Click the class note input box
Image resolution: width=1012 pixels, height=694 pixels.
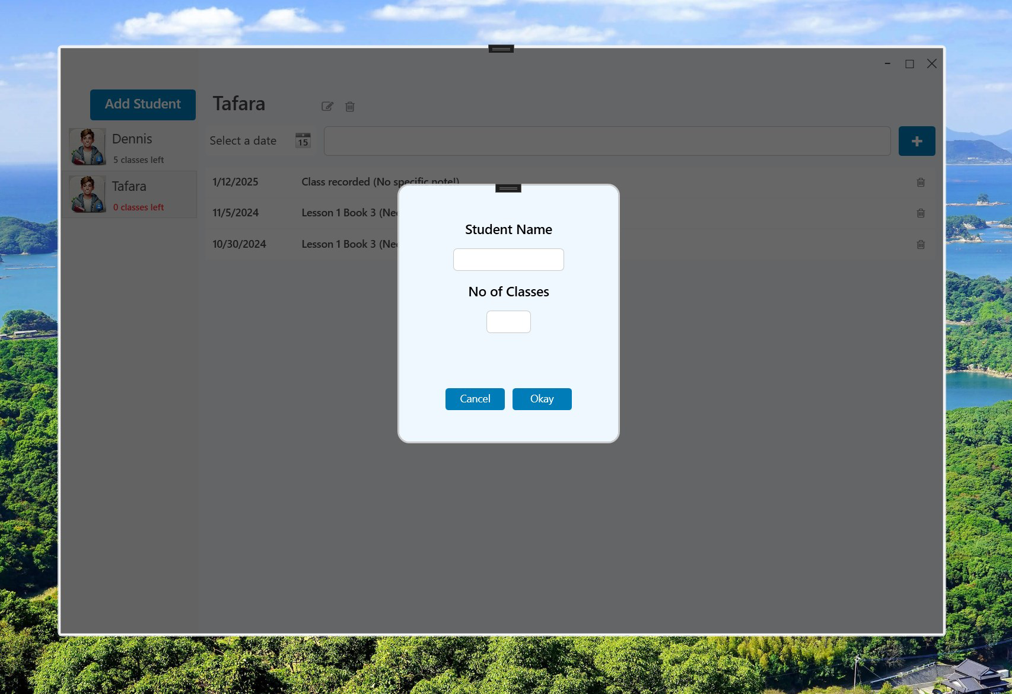607,141
